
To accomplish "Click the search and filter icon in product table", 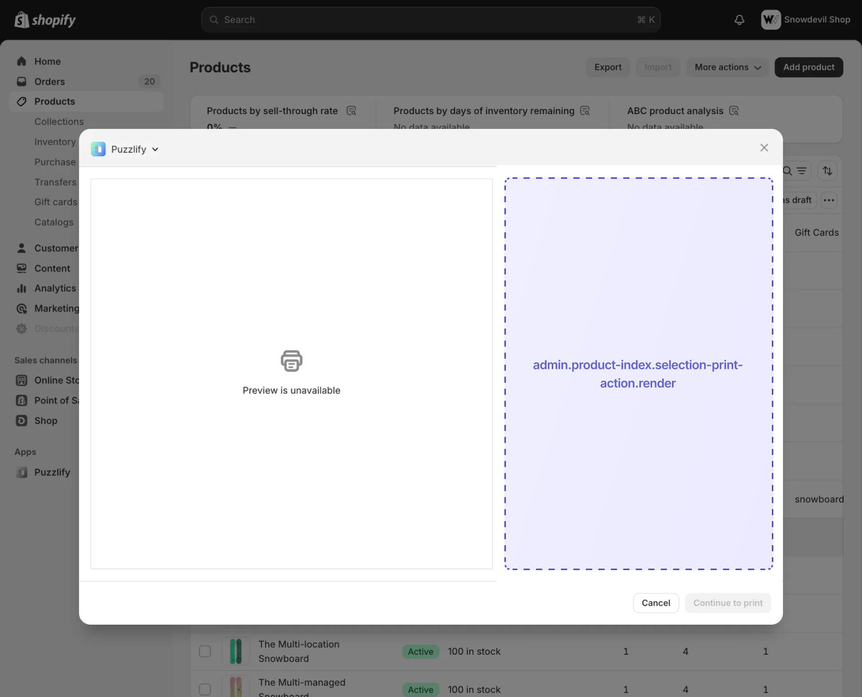I will pyautogui.click(x=795, y=171).
